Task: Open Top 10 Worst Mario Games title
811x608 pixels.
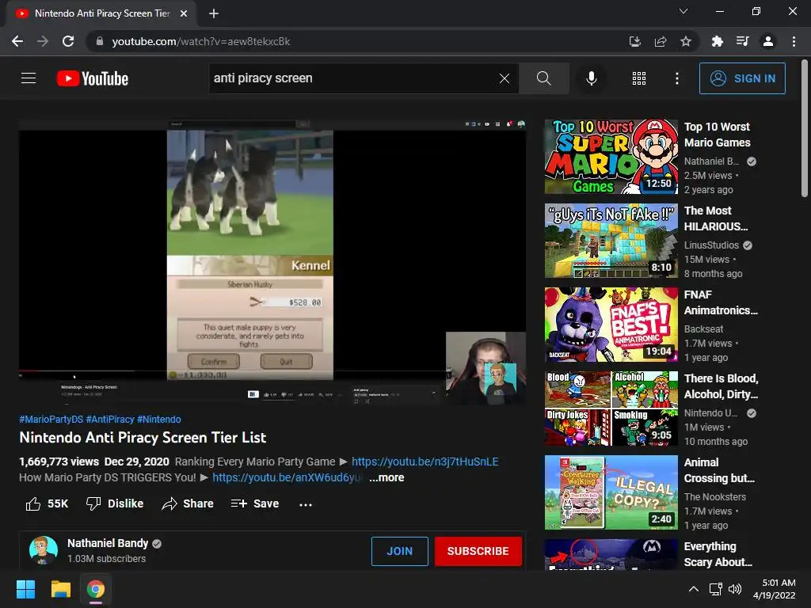Action: tap(717, 135)
